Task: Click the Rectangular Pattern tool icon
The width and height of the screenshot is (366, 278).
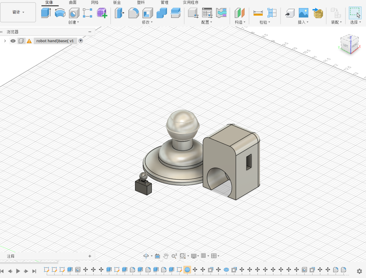Action: pos(88,13)
